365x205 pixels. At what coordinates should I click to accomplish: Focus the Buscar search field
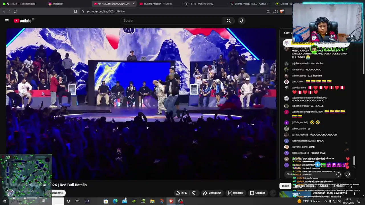click(172, 20)
